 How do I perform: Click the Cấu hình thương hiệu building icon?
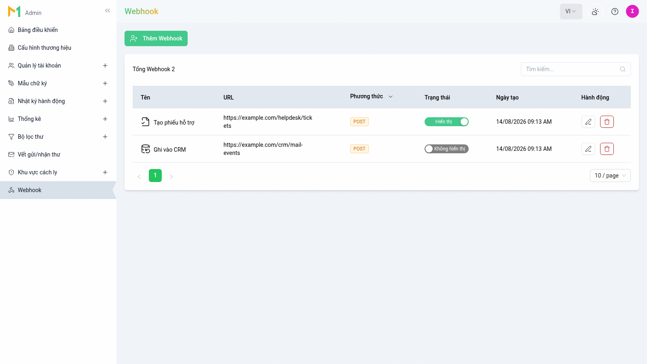pos(11,48)
